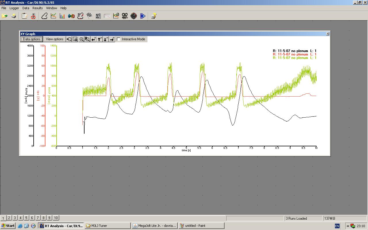This screenshot has height=230, width=368.
Task: Open the Results menu
Action: [x=37, y=8]
